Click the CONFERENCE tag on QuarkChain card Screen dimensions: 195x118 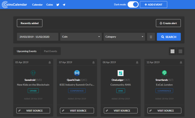pyautogui.click(x=77, y=91)
